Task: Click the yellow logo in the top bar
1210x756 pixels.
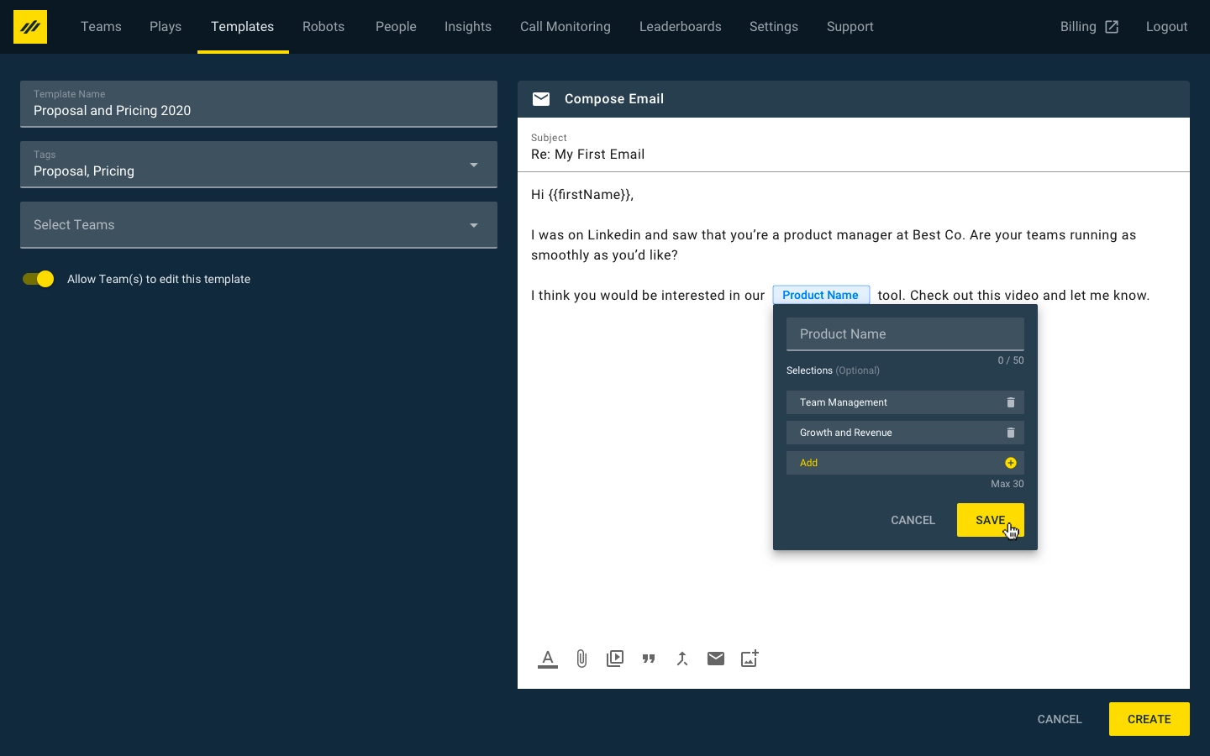Action: (30, 26)
